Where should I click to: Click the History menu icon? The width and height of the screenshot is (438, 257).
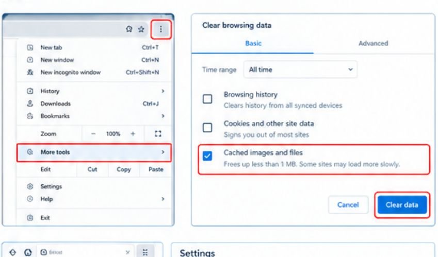coord(30,91)
